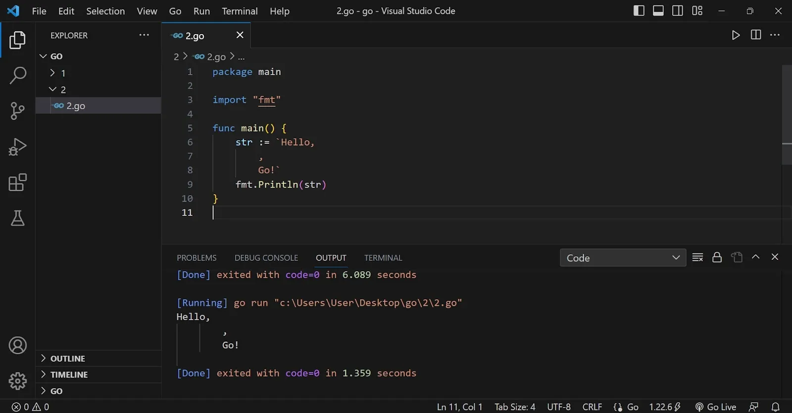Change indentation Tab Size: 4
The height and width of the screenshot is (413, 792).
pyautogui.click(x=515, y=407)
